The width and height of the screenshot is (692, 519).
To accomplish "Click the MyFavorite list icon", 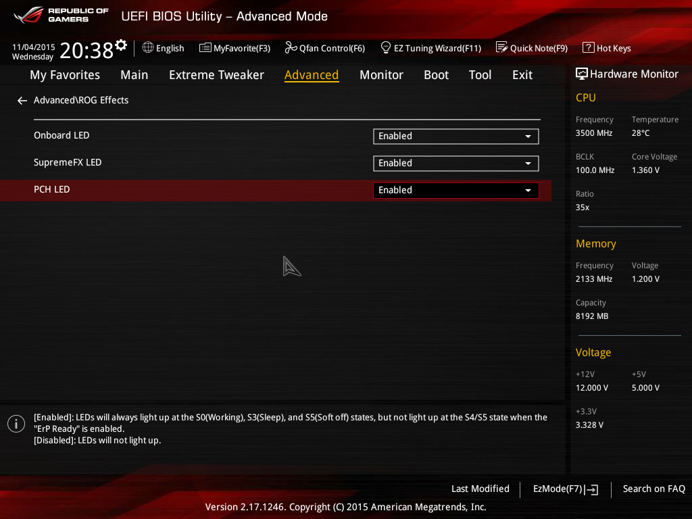I will pyautogui.click(x=205, y=48).
